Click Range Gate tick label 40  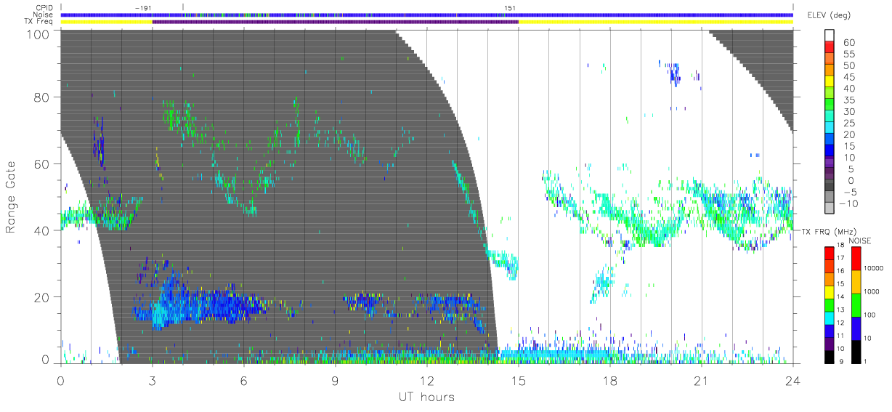click(42, 230)
